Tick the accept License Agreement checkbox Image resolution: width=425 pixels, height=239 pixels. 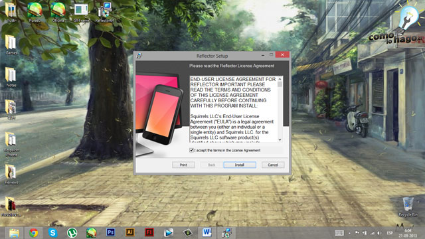[191, 150]
